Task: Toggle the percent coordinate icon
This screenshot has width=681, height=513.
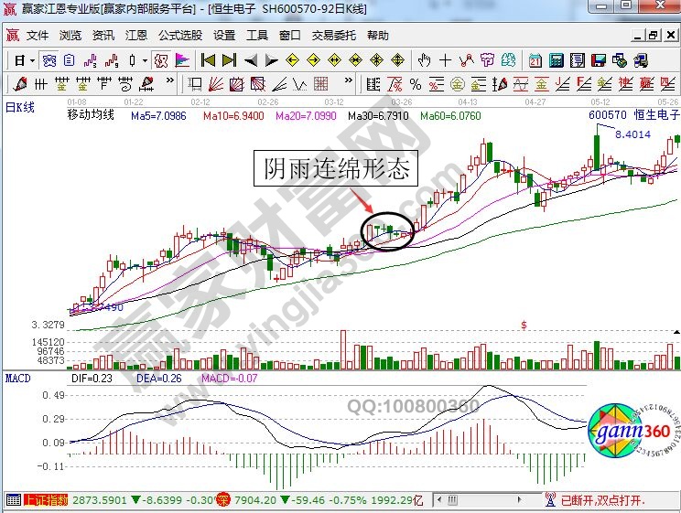Action: [x=415, y=84]
